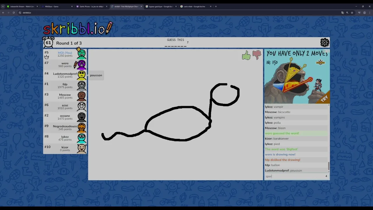Open browser three-dot menu

(370, 13)
